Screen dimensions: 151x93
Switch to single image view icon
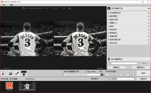coord(24,75)
